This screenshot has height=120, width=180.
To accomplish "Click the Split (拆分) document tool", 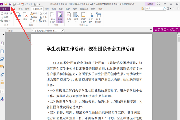I will tap(34, 21).
